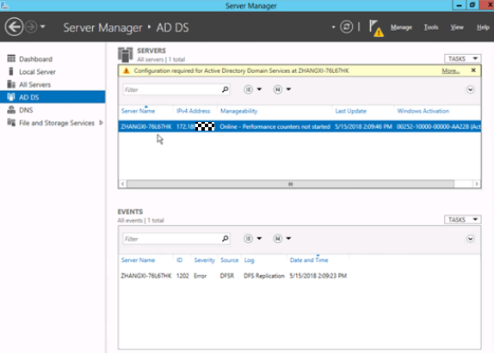Select AD DS in the sidebar

pyautogui.click(x=52, y=97)
